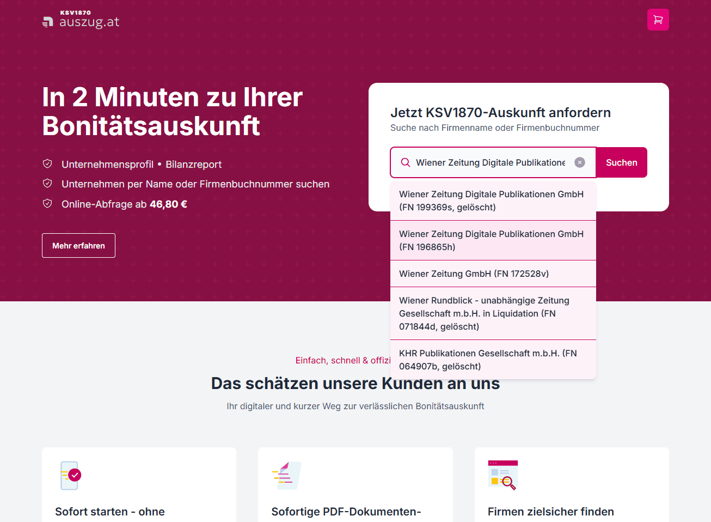Select KHR Publikationen Gesellschaft m.b.H. suggestion
The width and height of the screenshot is (711, 522).
click(493, 360)
